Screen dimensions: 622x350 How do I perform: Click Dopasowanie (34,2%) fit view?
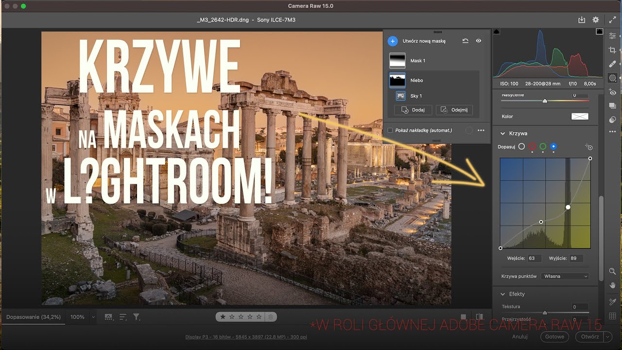(x=34, y=317)
